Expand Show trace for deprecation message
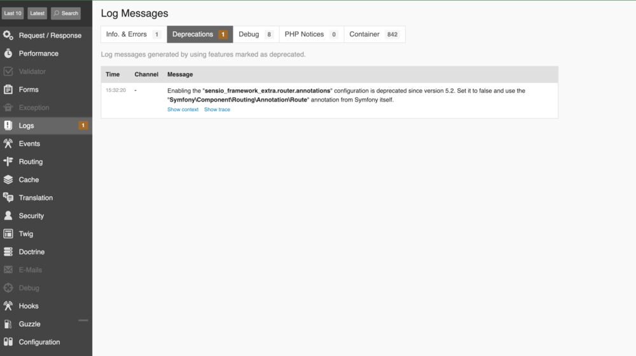 [217, 110]
